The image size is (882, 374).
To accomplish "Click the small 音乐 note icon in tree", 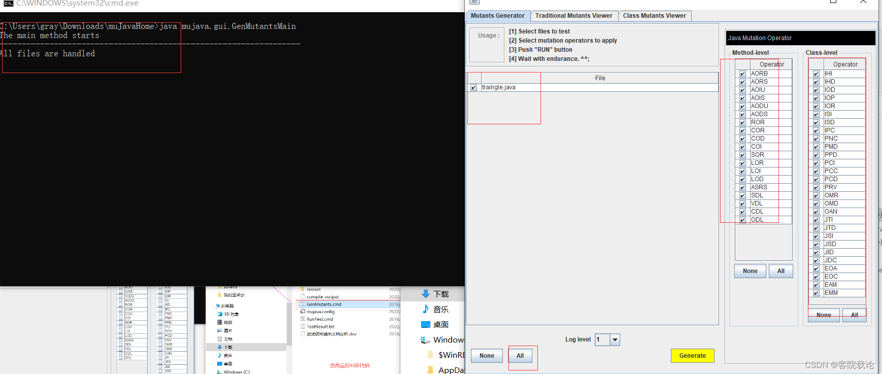I will 220,355.
